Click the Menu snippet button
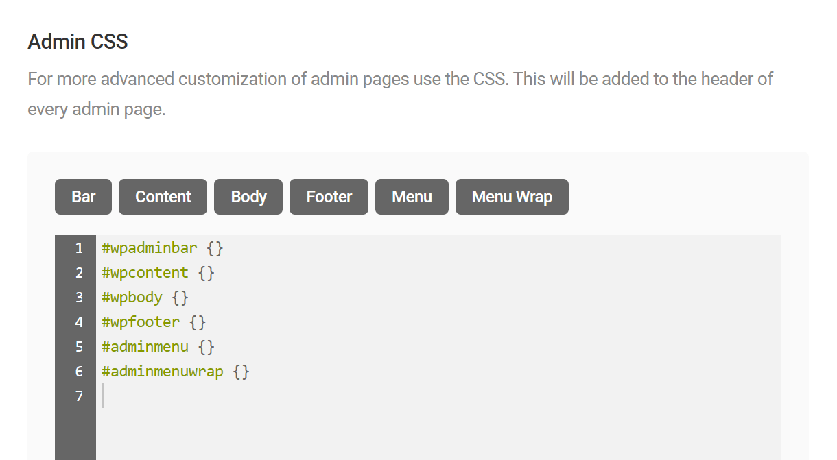837x460 pixels. [412, 197]
